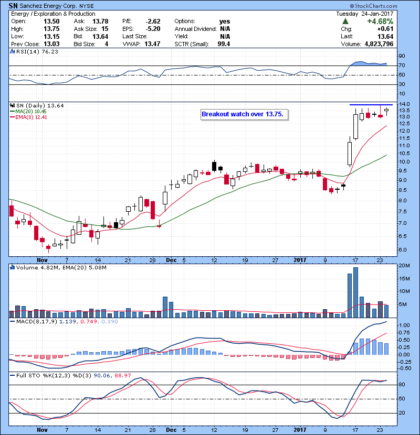Click the MACD(8,17,9) indicator label
This screenshot has height=435, width=420.
point(37,322)
